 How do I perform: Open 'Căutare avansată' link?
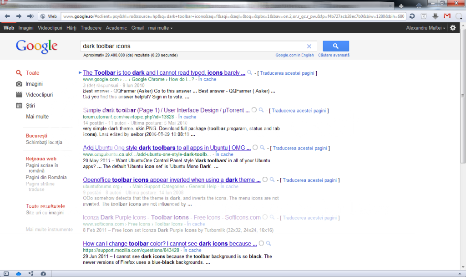(x=334, y=55)
